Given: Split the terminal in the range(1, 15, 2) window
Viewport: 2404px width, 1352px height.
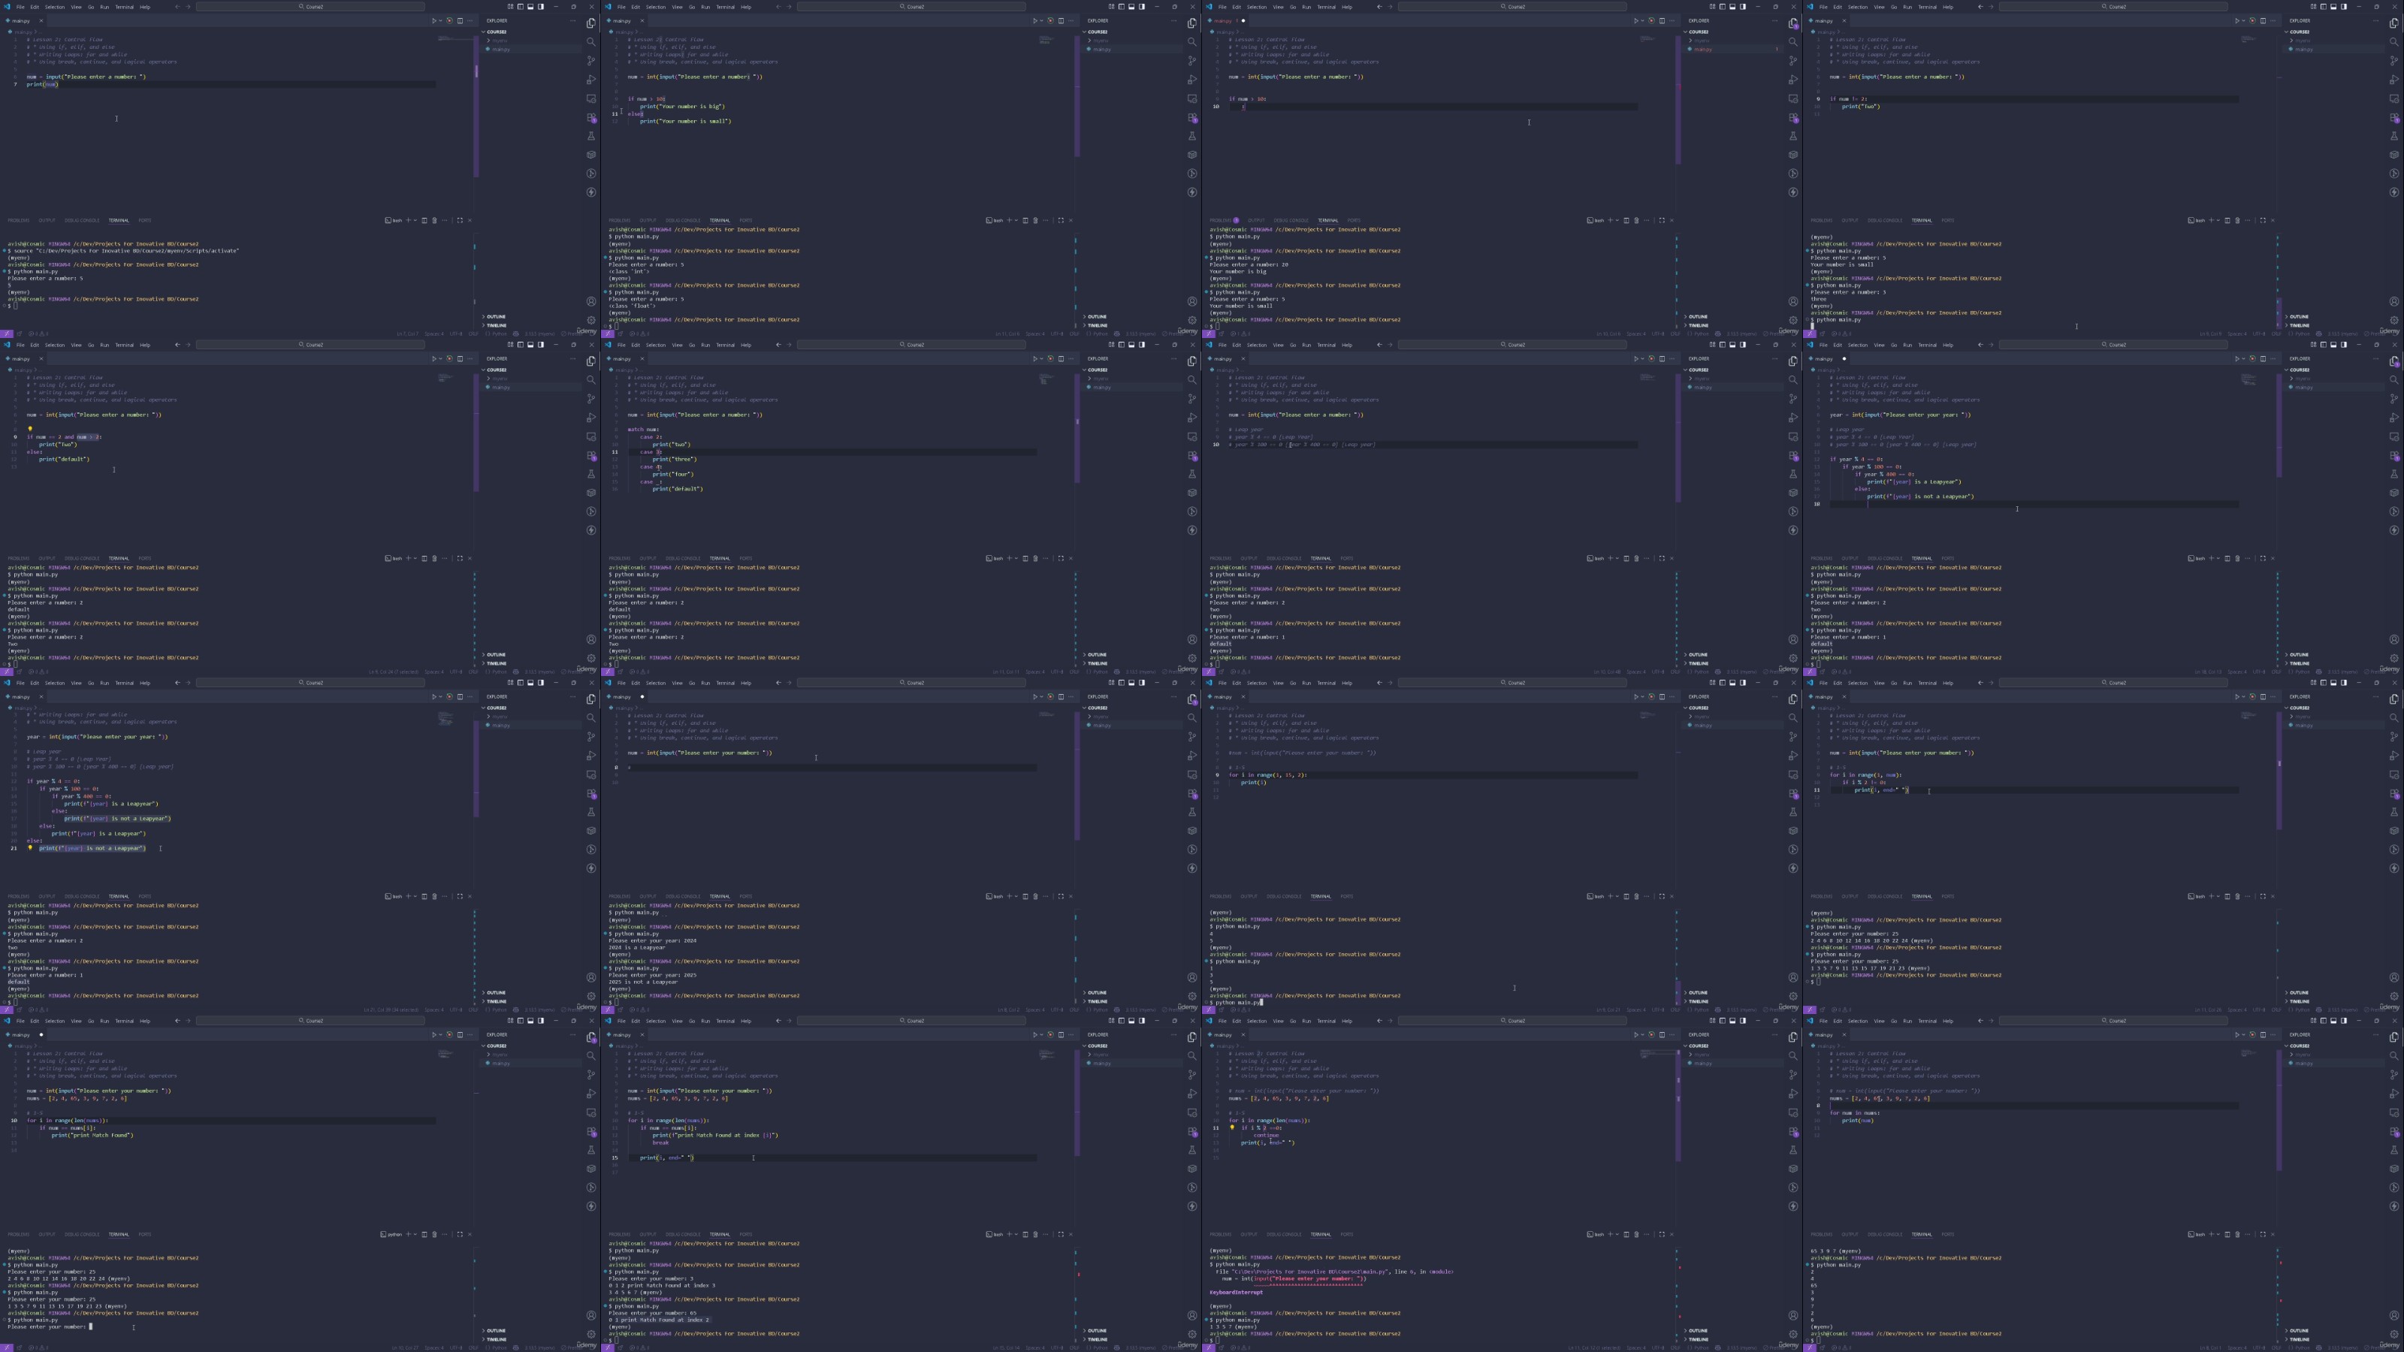Looking at the screenshot, I should click(x=1626, y=897).
